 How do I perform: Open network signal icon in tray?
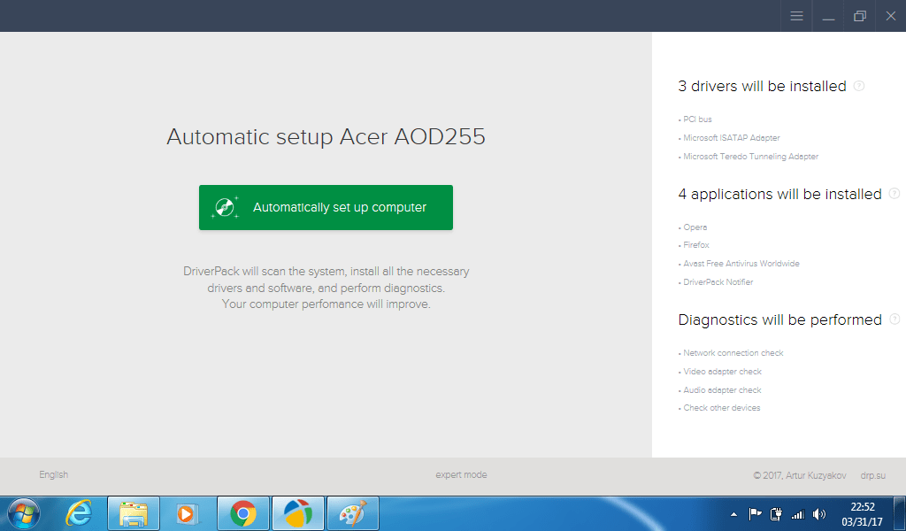[797, 513]
